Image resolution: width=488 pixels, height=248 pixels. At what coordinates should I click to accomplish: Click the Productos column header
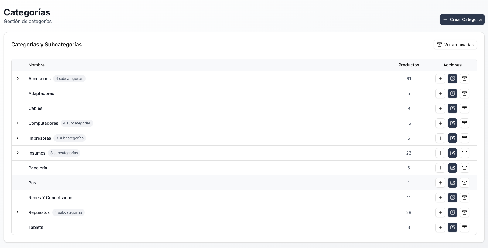[x=408, y=65]
